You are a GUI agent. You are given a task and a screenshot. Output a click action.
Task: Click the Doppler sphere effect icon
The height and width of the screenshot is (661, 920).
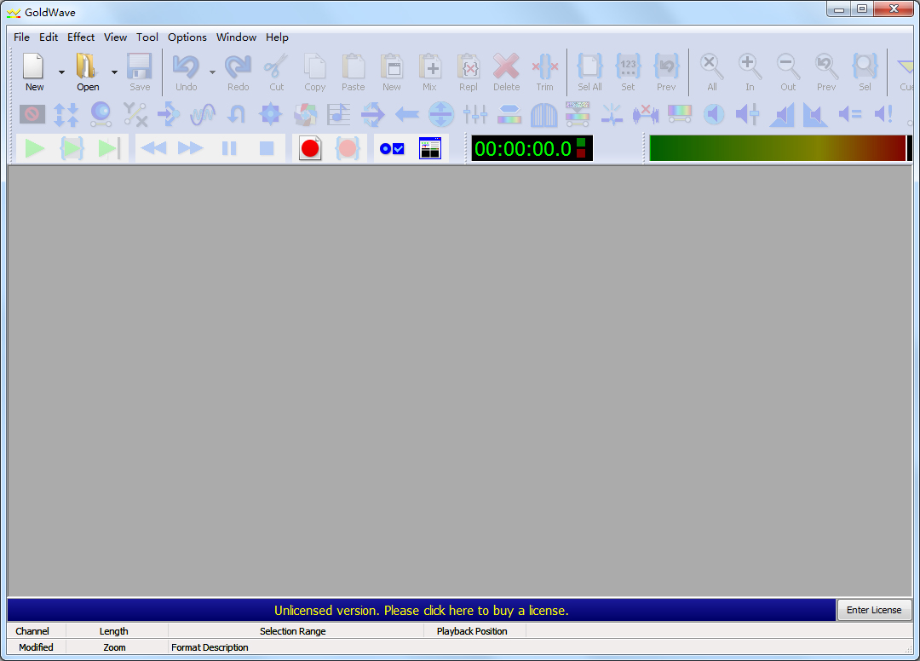tap(101, 114)
